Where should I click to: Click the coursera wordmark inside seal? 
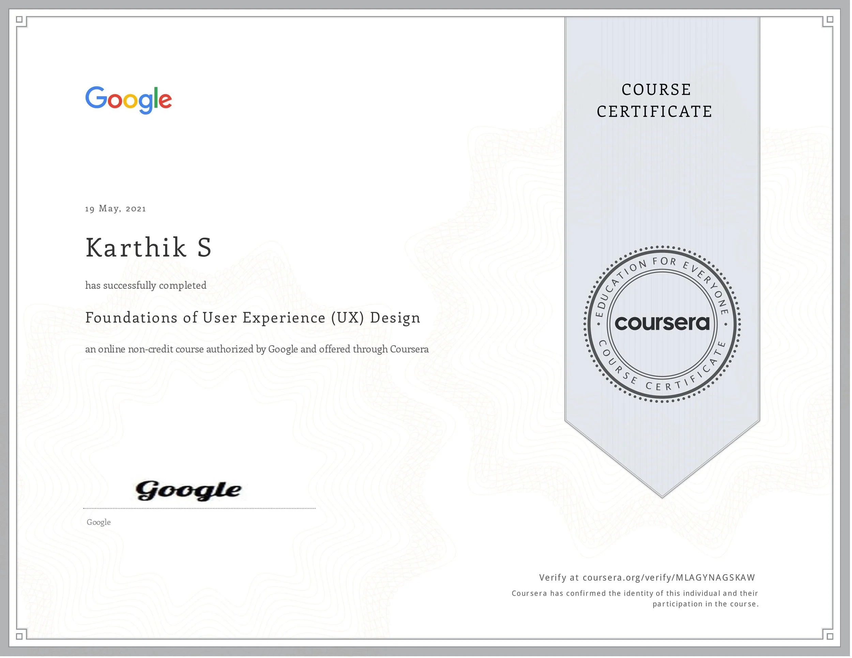point(662,323)
